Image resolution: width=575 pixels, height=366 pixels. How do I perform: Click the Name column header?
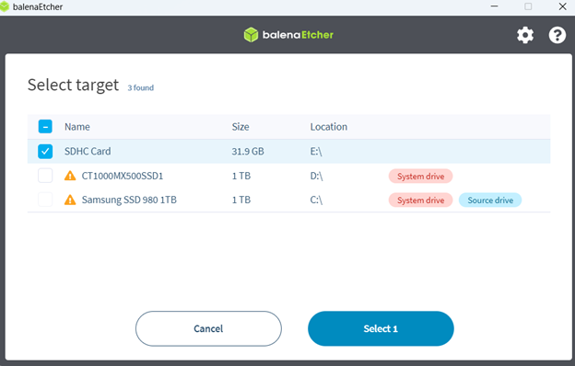click(x=77, y=127)
